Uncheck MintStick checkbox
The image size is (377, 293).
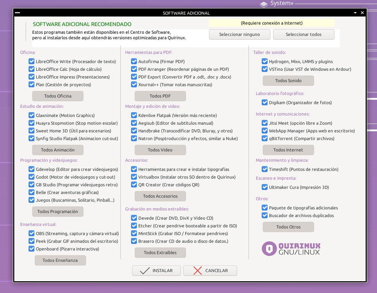pos(134,233)
